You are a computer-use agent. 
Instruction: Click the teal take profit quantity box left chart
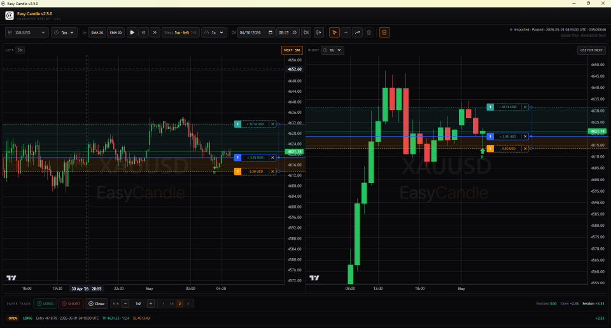click(237, 124)
